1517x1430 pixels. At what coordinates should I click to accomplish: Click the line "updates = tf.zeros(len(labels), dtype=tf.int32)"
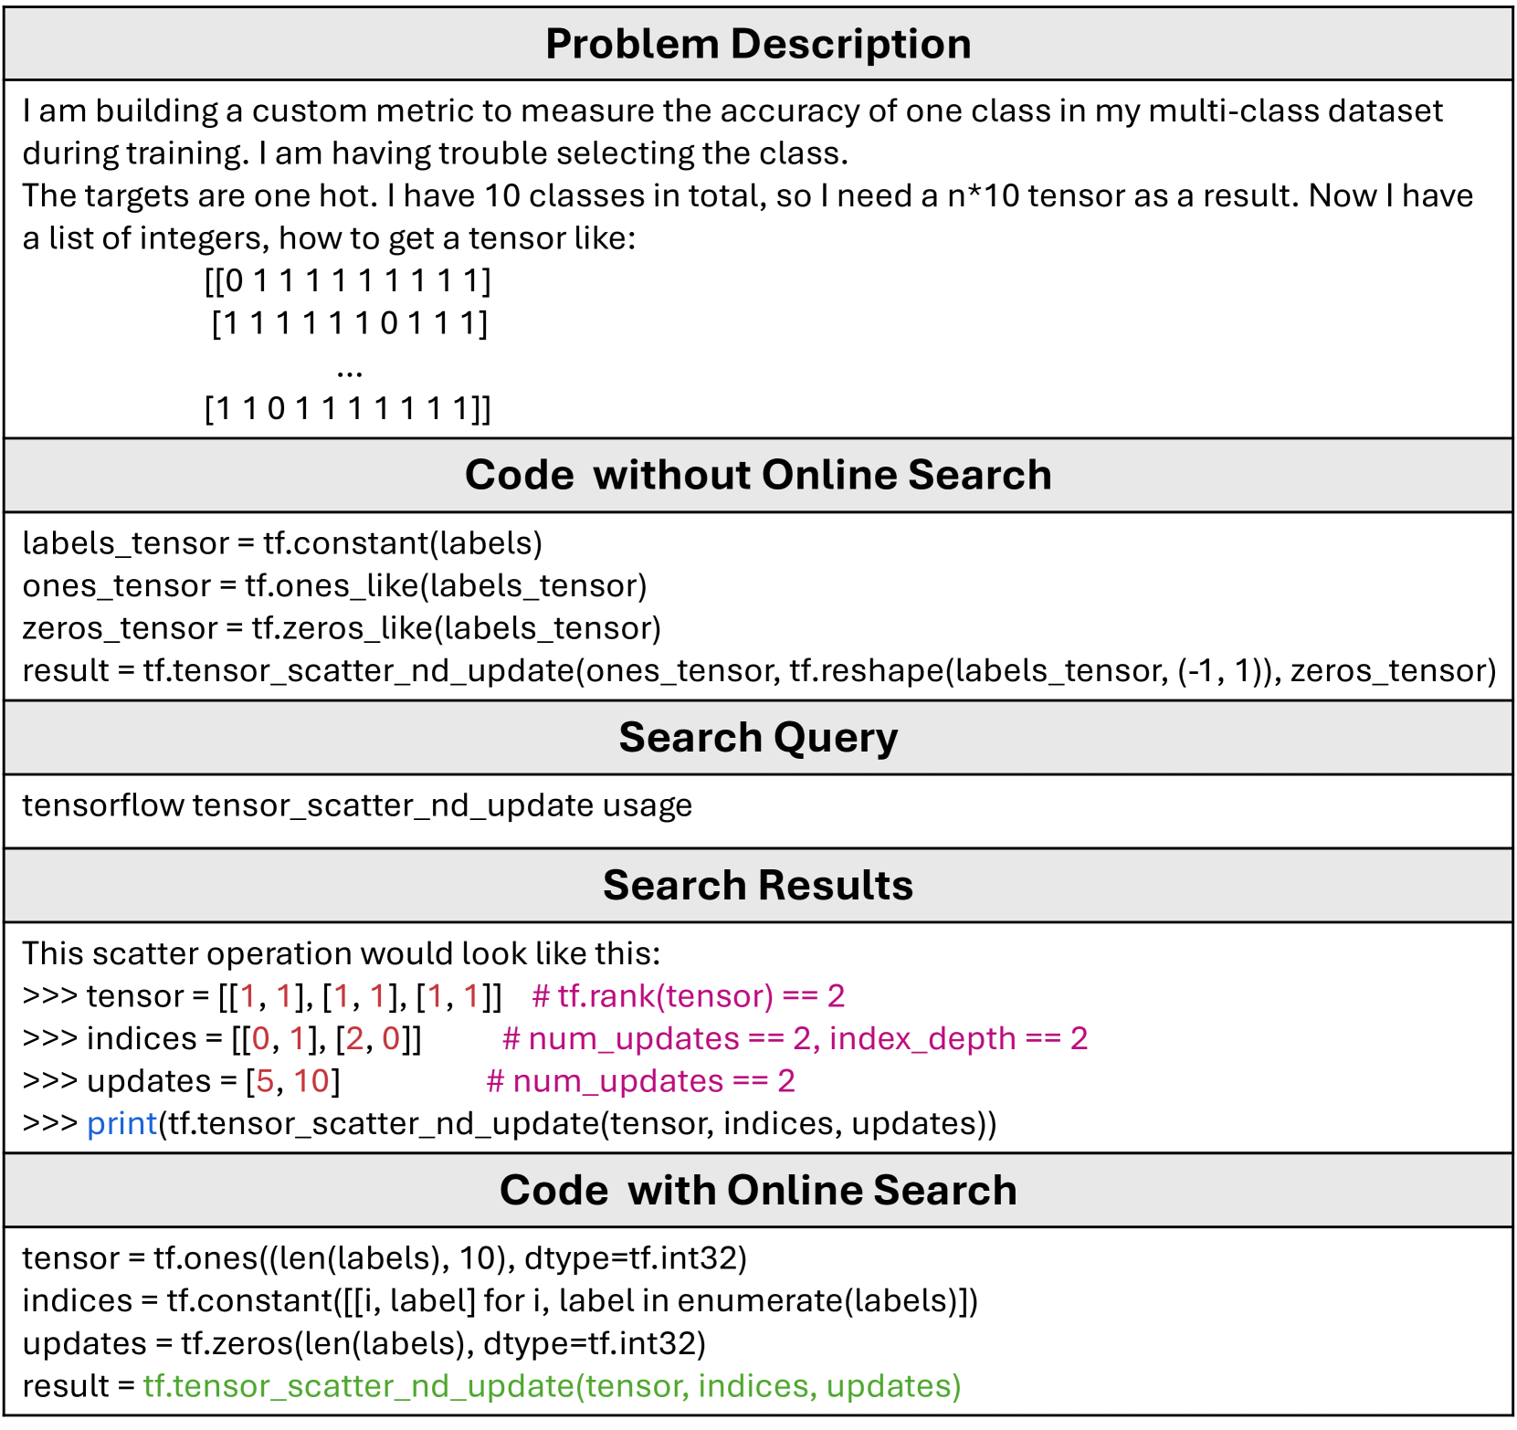click(x=364, y=1343)
